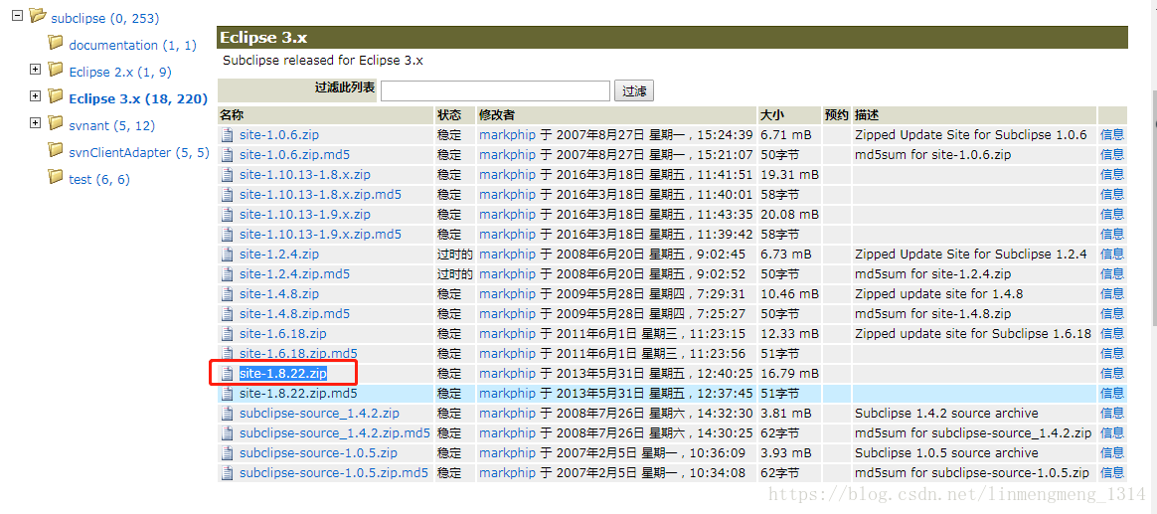Open 信息 link for site-1.8.22.zip

(x=1112, y=374)
